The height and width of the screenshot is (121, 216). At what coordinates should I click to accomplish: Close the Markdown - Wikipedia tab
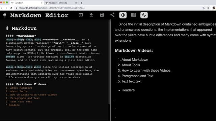(76, 3)
